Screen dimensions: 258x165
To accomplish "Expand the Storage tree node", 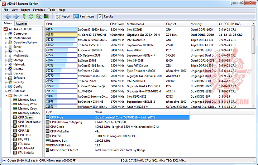I will tap(6, 60).
